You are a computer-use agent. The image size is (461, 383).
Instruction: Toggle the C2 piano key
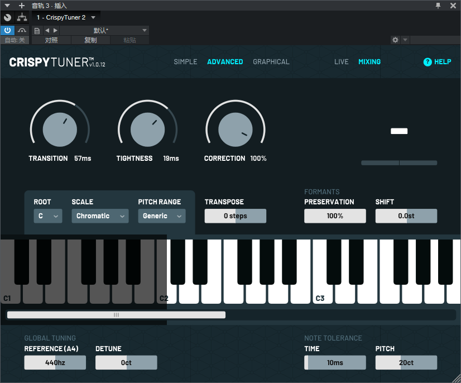166,294
